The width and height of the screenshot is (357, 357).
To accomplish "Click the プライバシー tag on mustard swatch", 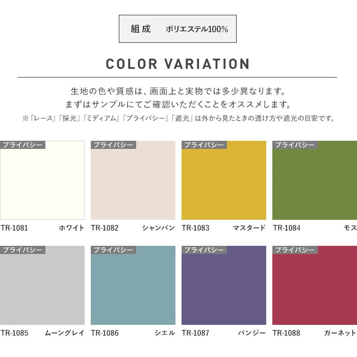I will [204, 145].
